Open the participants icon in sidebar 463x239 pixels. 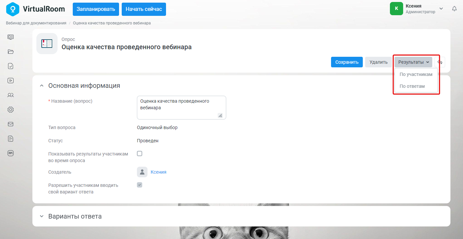click(x=11, y=95)
